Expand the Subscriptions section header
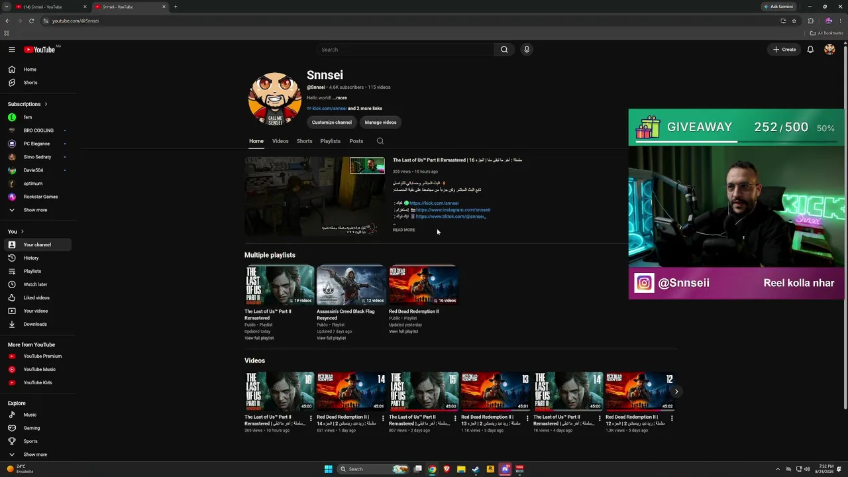848x477 pixels. [28, 104]
